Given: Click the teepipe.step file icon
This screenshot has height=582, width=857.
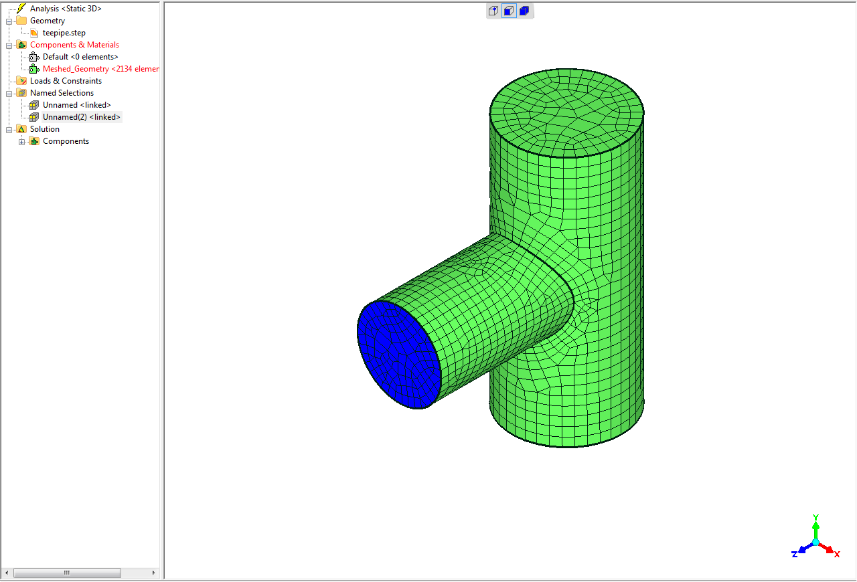Looking at the screenshot, I should click(x=34, y=33).
